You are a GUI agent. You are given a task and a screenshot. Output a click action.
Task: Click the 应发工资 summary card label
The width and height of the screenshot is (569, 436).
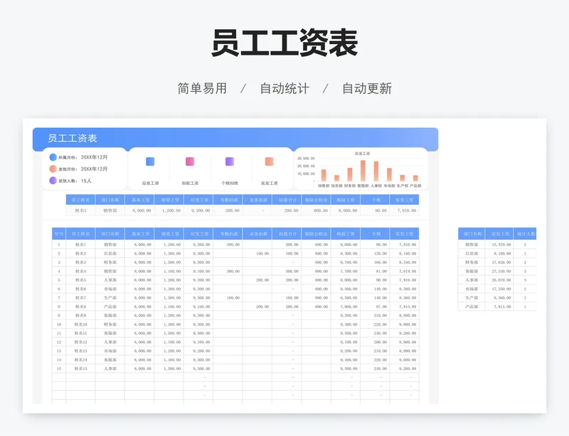click(x=150, y=183)
